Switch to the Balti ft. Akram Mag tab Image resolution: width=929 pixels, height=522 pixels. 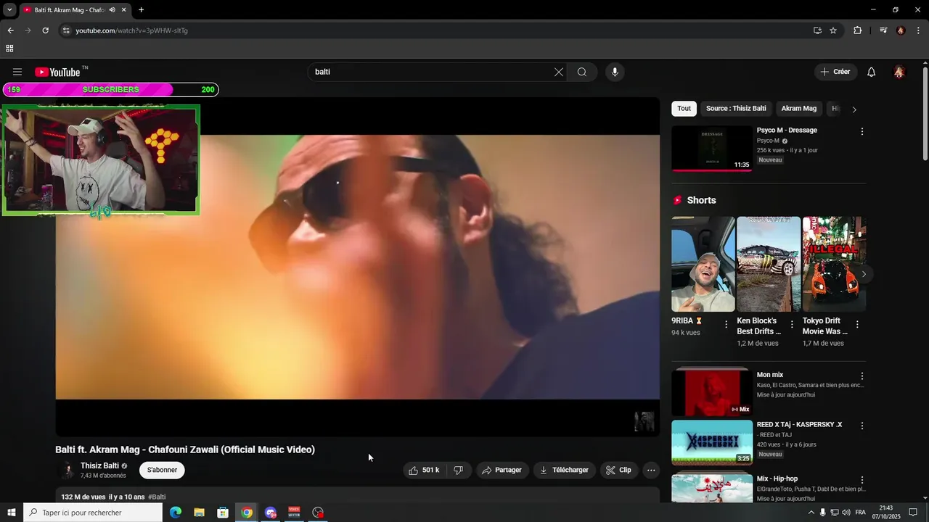[69, 10]
